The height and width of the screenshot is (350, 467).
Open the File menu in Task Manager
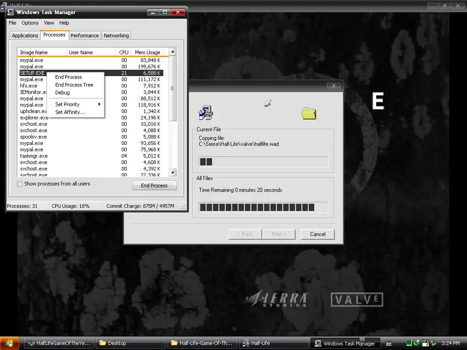click(12, 23)
